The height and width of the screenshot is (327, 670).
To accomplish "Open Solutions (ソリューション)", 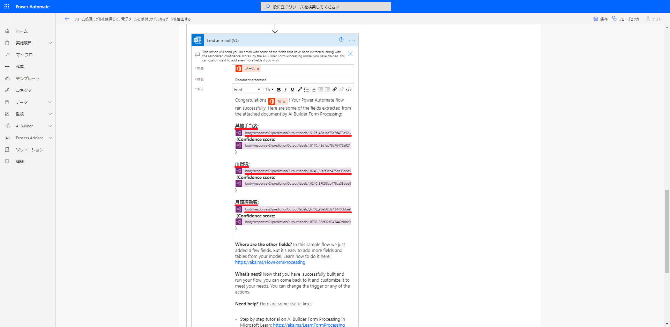I will coord(28,150).
